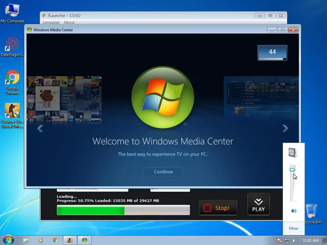Viewport: 327px width, 245px height.
Task: Minimize the 7Launcher CS:GO window
Action: 260,15
